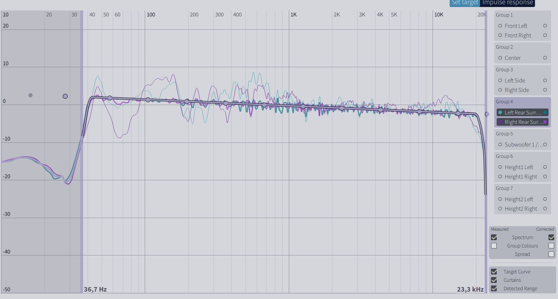Toggle the circle before Height1 Right label

point(500,177)
